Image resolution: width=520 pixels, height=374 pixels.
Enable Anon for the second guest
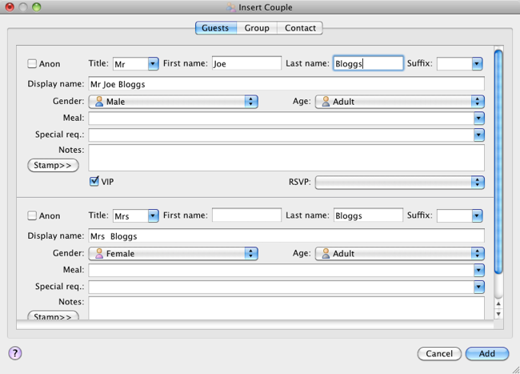click(x=32, y=215)
